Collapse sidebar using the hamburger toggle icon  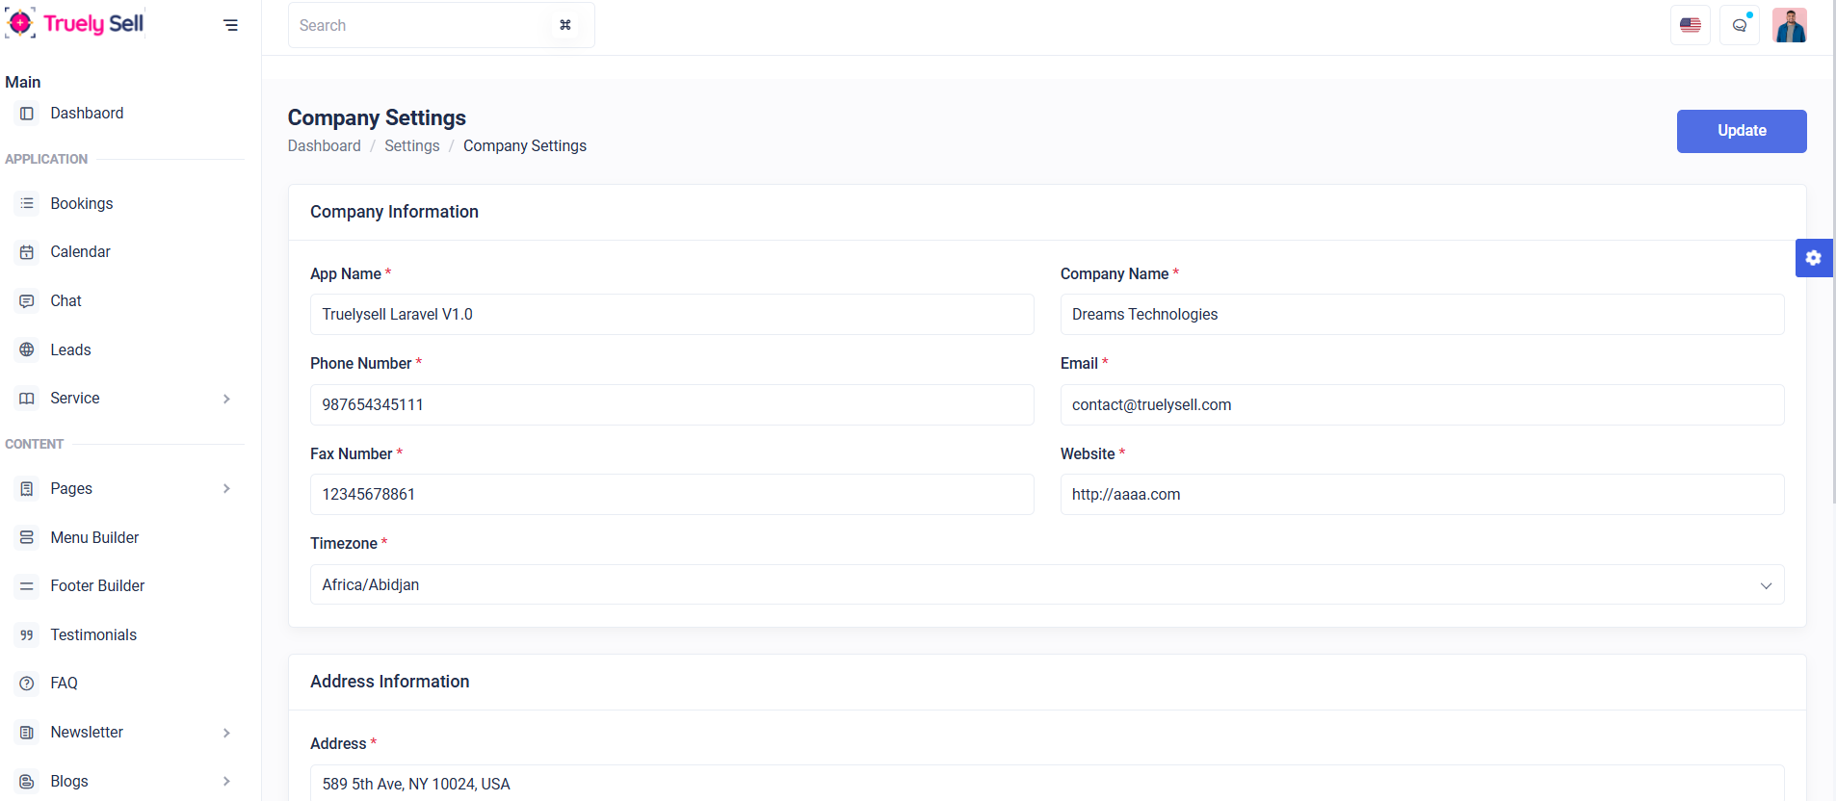click(230, 25)
